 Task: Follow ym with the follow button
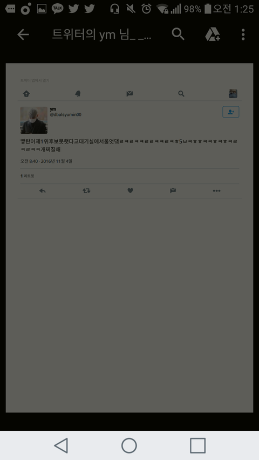point(231,112)
